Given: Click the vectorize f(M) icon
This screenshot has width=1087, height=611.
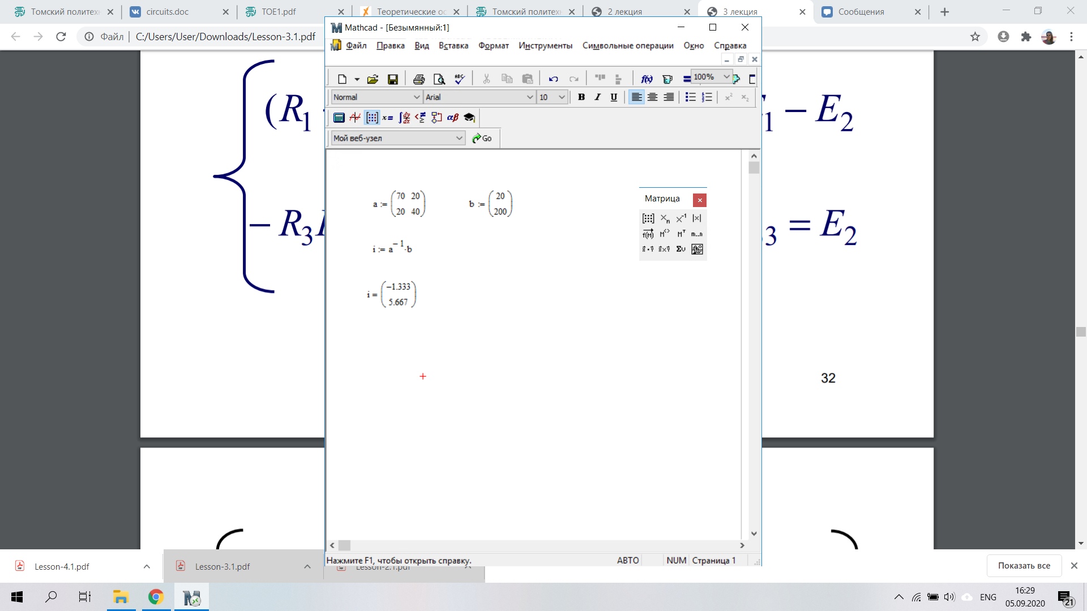Looking at the screenshot, I should coord(648,234).
